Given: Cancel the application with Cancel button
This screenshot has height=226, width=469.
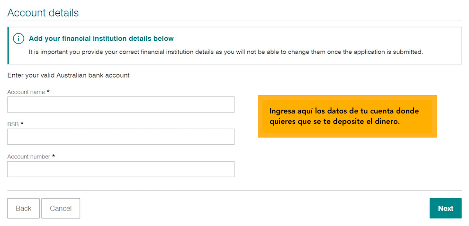Looking at the screenshot, I should (61, 209).
